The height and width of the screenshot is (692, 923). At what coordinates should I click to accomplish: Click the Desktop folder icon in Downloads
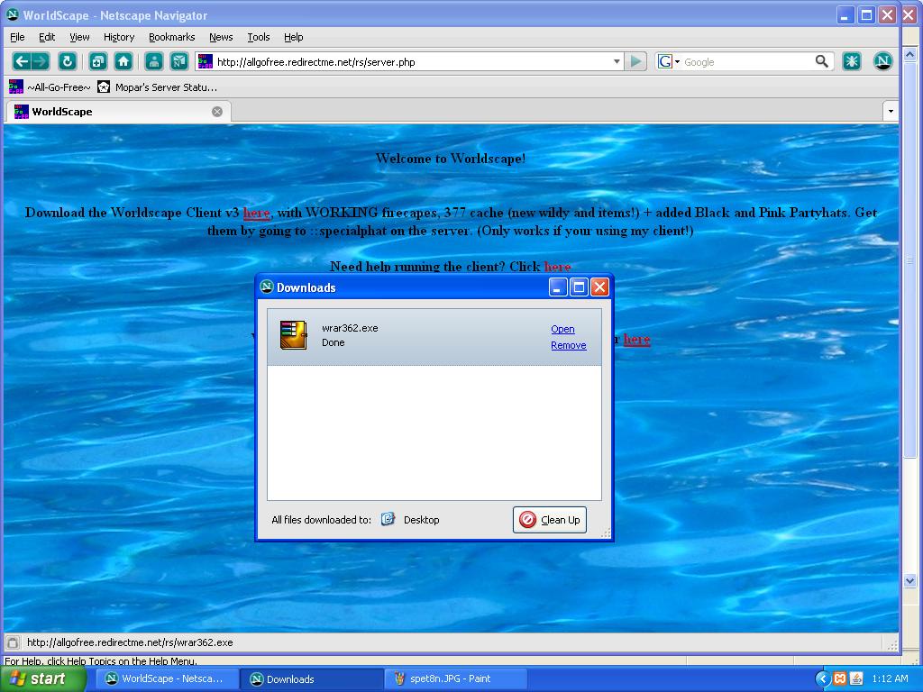(x=388, y=519)
